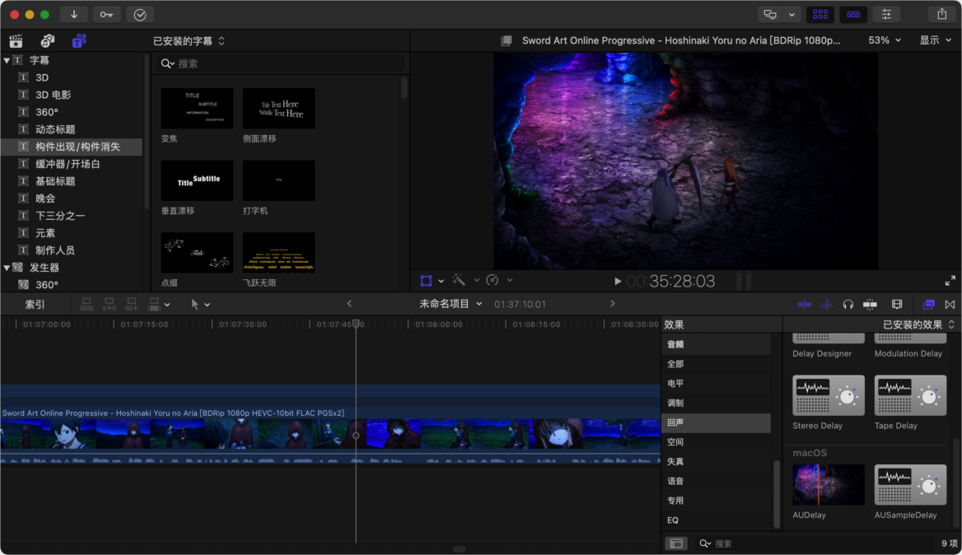Play the video in viewer
Viewport: 962px width, 555px height.
[618, 282]
